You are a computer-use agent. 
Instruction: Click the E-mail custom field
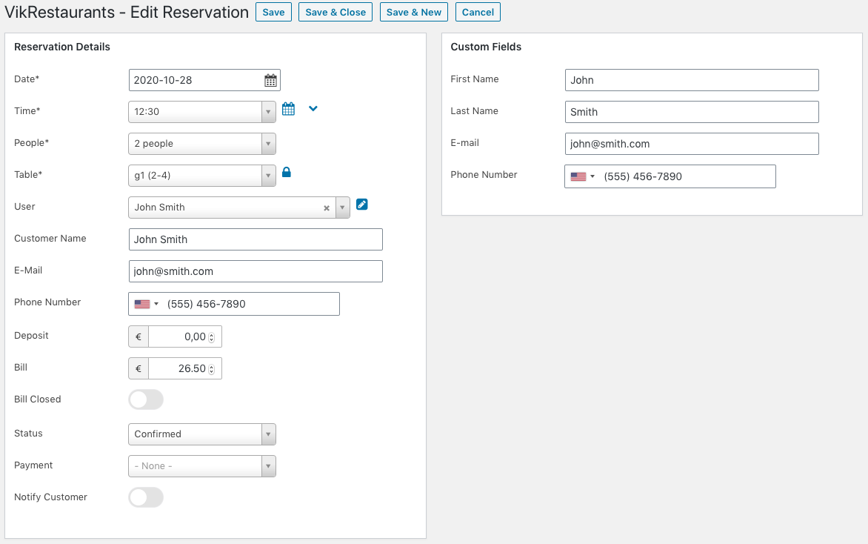(692, 144)
